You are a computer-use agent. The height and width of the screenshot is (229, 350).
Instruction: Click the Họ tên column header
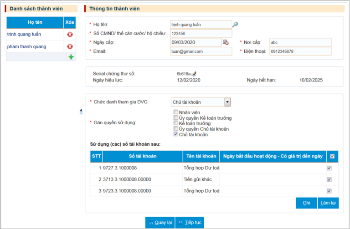click(35, 22)
